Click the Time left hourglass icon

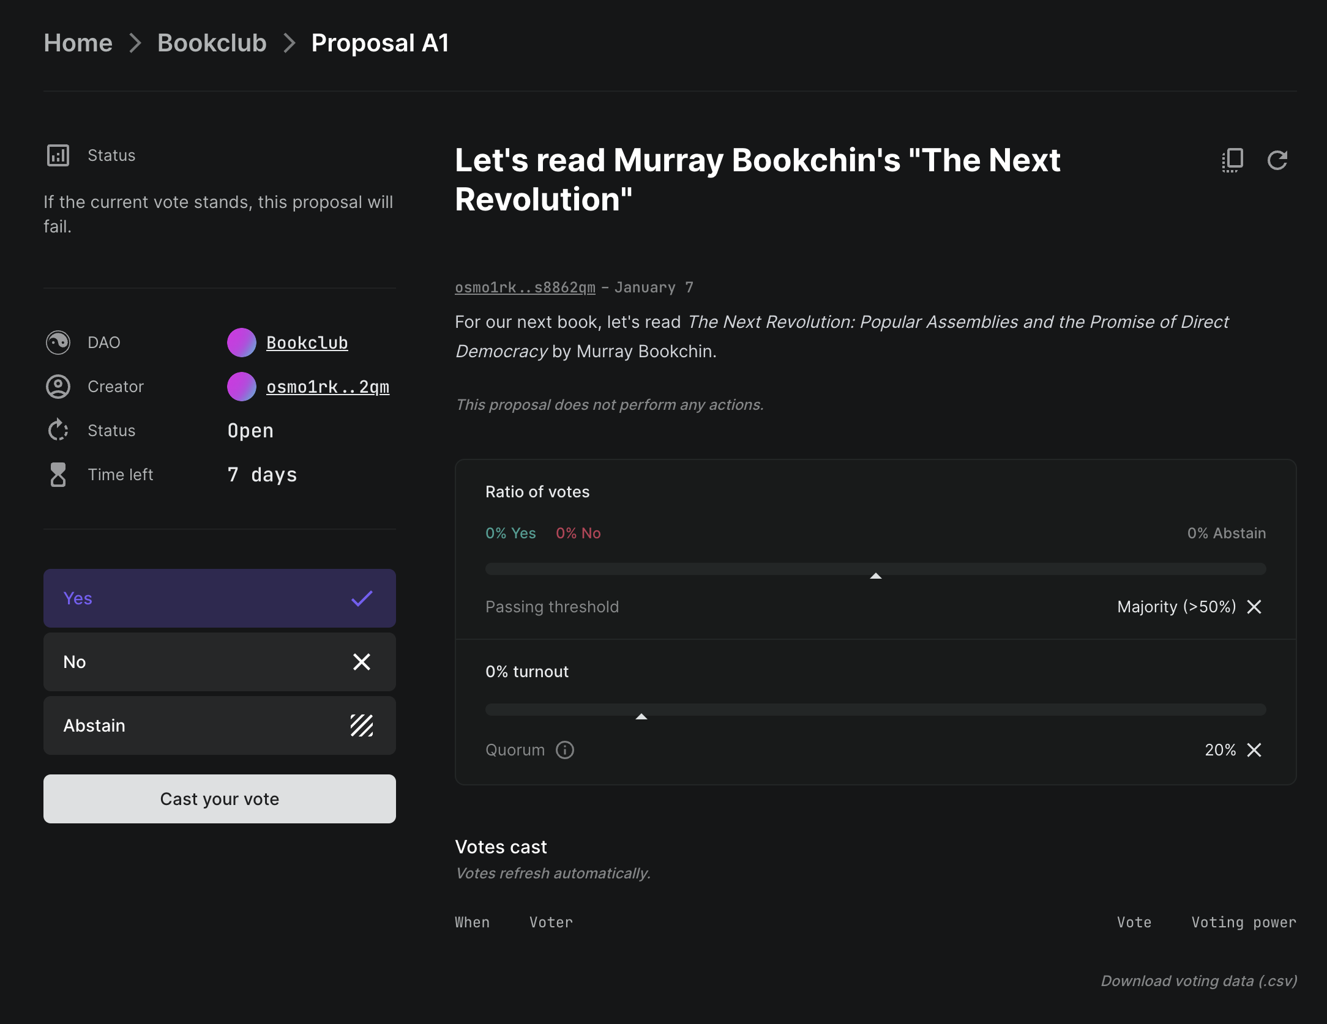point(58,475)
